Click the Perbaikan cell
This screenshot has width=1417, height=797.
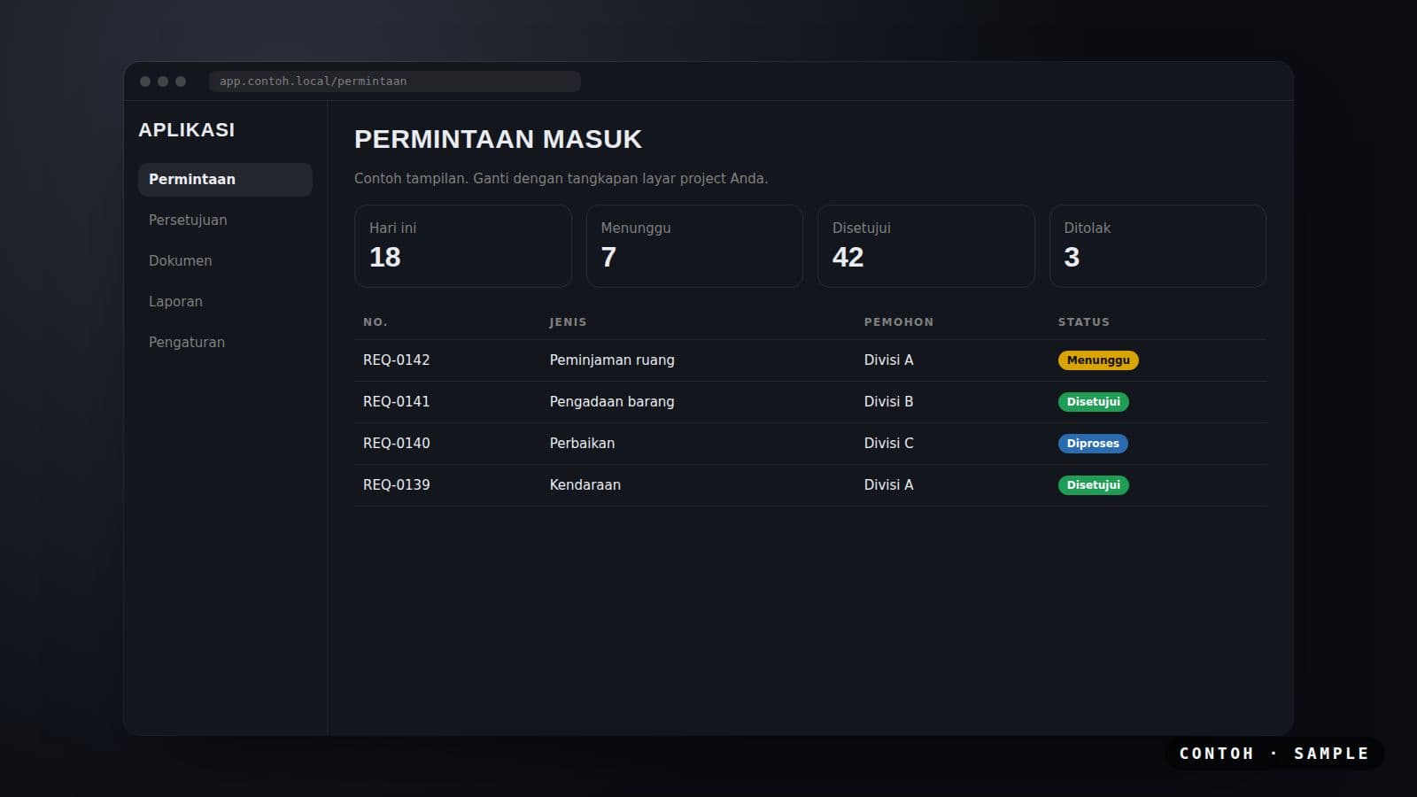coord(582,444)
